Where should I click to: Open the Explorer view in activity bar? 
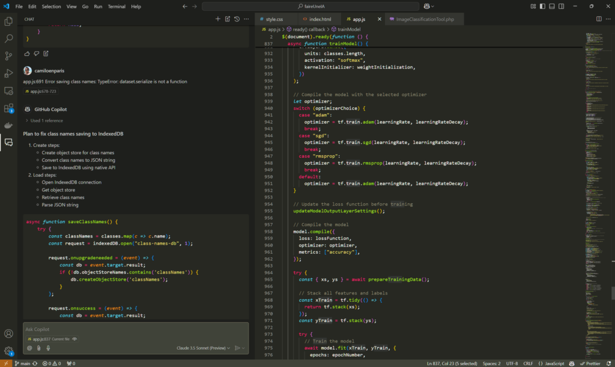pyautogui.click(x=8, y=21)
